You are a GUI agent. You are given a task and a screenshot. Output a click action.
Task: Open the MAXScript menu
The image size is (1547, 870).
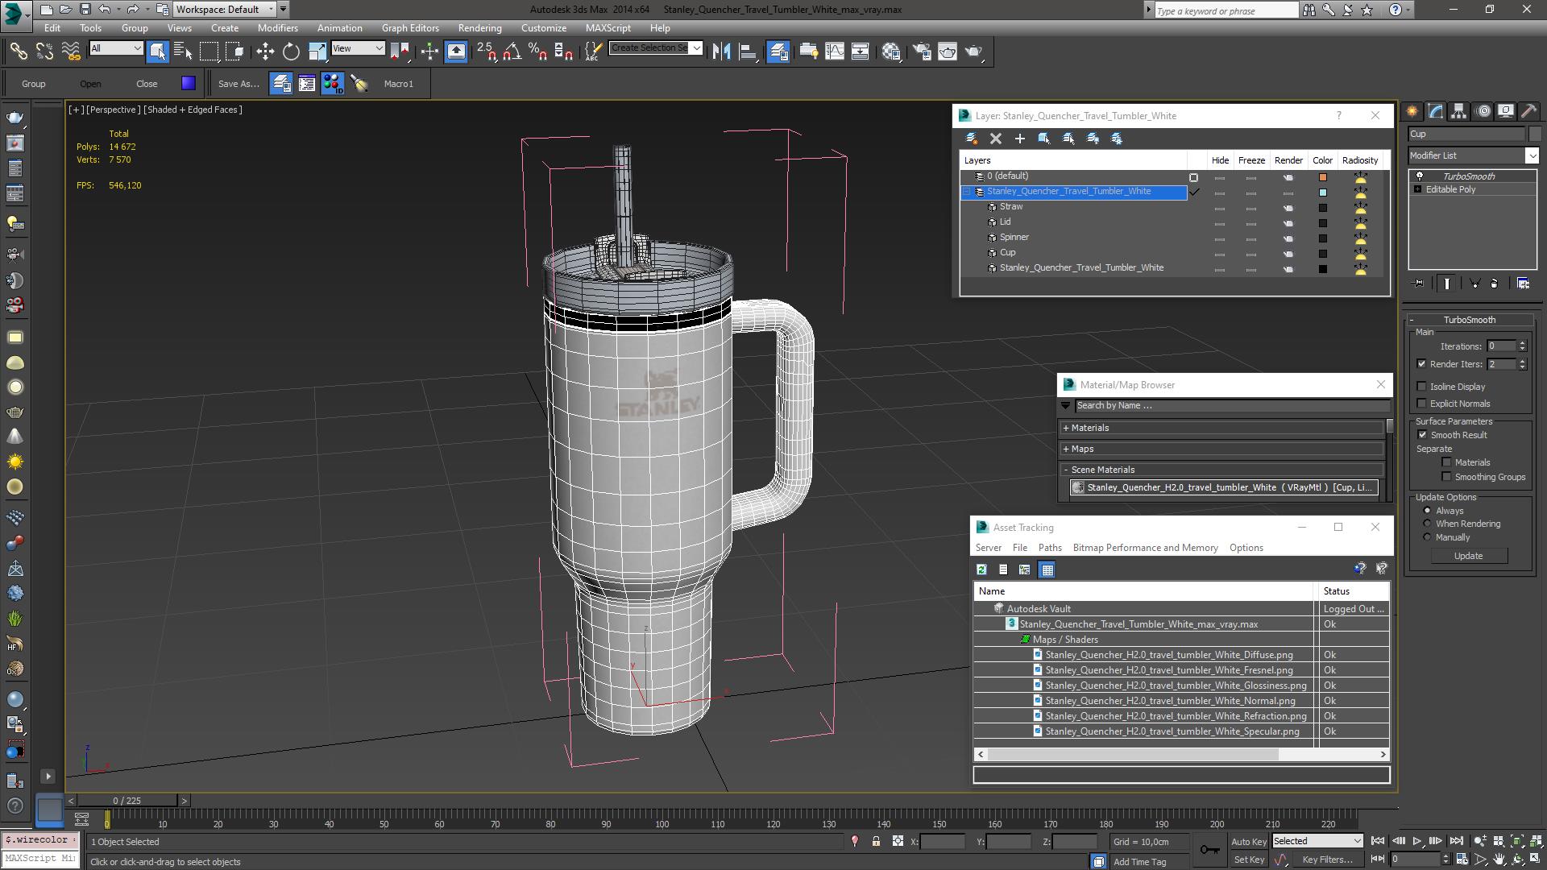point(608,28)
